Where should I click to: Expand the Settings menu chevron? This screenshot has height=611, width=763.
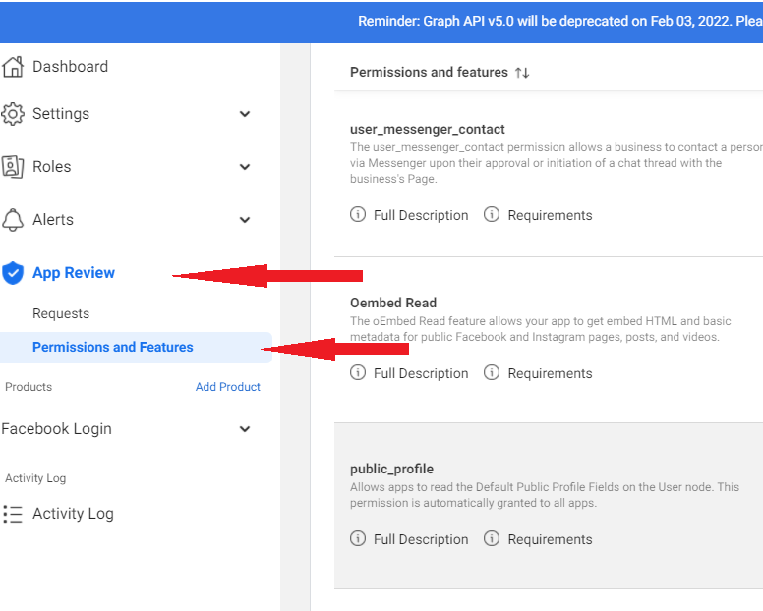(245, 114)
